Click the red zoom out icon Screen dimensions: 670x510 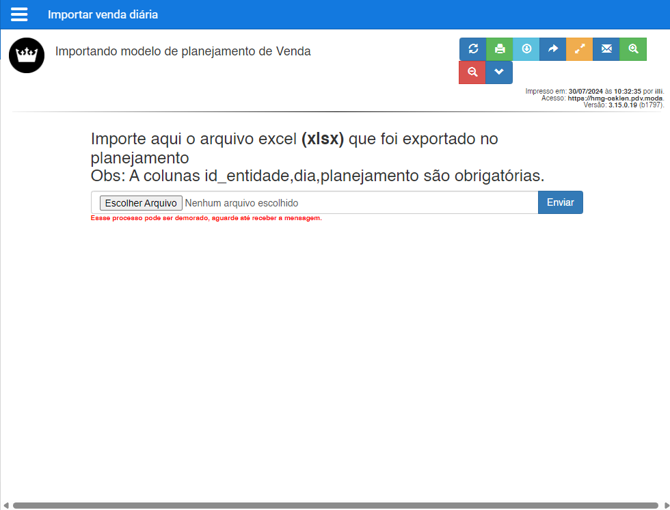point(472,72)
